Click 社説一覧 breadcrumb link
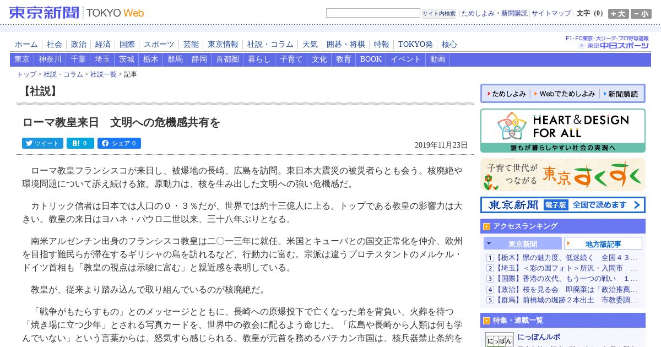This screenshot has height=347, width=661. coord(104,74)
